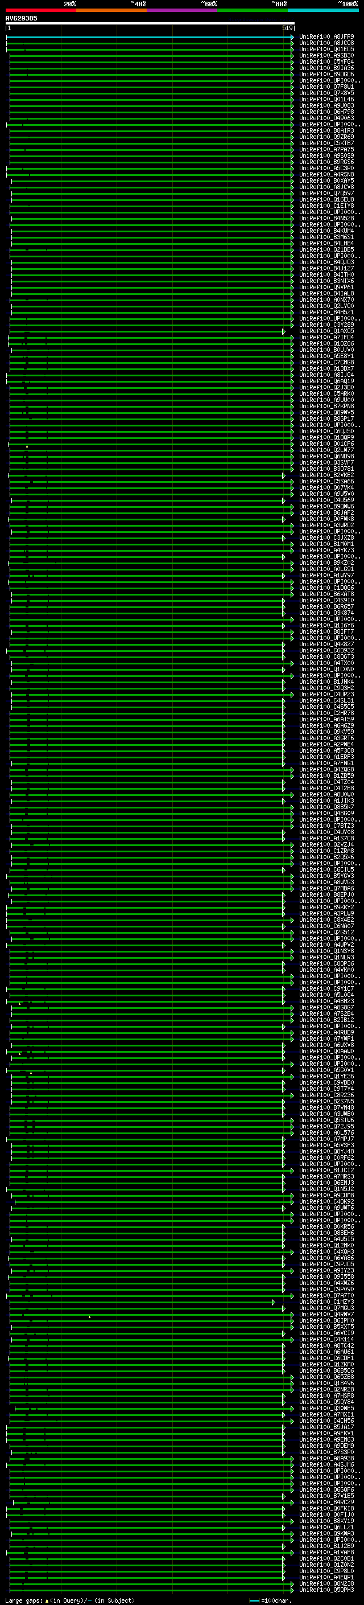Select the UniRef100_A3WRD2 label

(326, 526)
